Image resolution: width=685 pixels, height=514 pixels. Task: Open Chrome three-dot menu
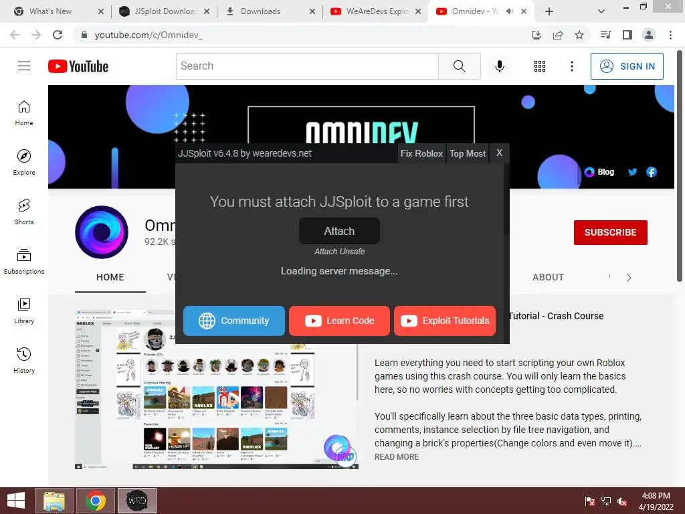coord(670,35)
